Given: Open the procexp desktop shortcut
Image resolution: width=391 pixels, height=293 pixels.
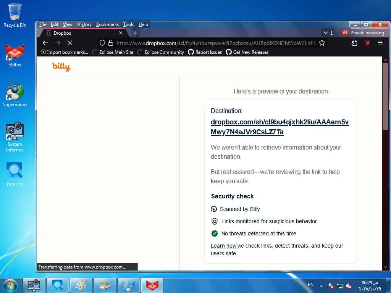Looking at the screenshot, I should (15, 174).
